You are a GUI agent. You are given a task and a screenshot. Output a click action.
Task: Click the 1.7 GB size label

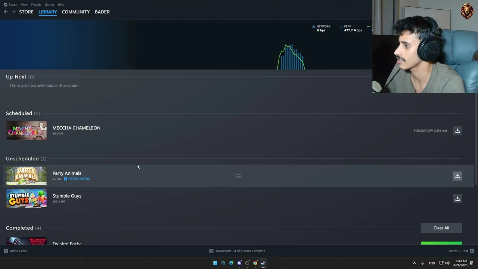click(x=57, y=179)
